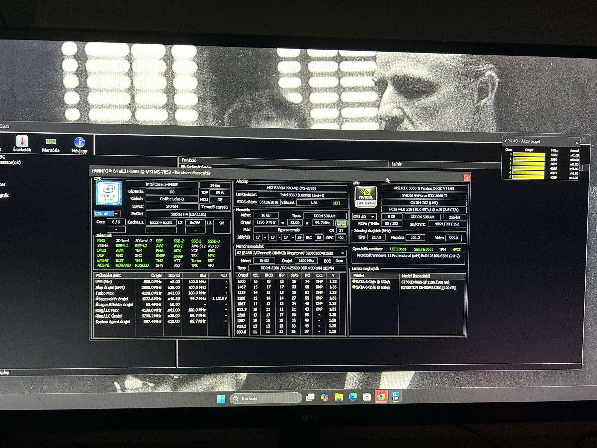Open the Érzékelők (sensors) toolbar icon
597x448 pixels.
coord(22,144)
